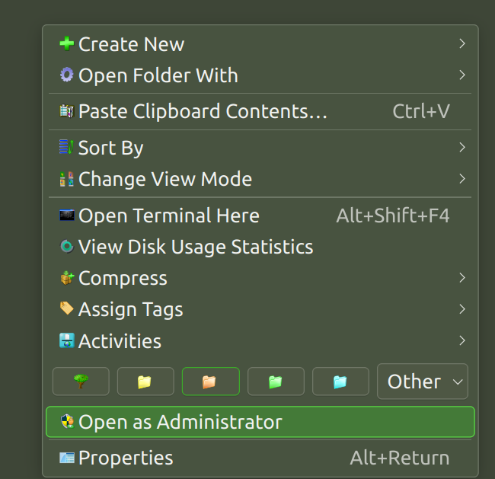Click the shield icon beside Open as Administrator
The width and height of the screenshot is (495, 479).
pyautogui.click(x=67, y=421)
